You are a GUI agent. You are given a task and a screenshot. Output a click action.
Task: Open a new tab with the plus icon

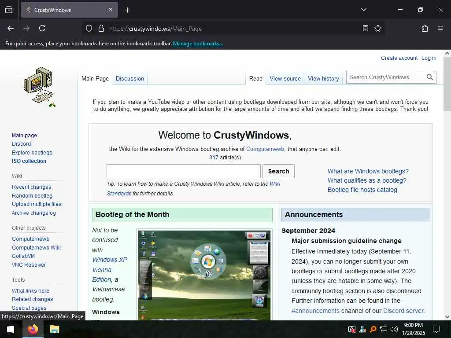(128, 10)
